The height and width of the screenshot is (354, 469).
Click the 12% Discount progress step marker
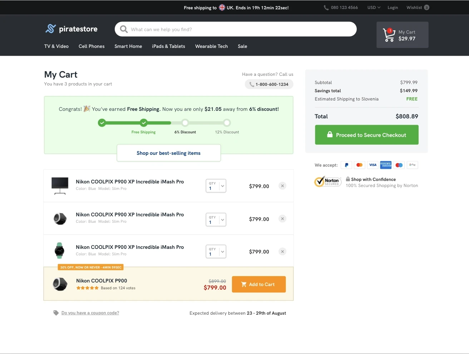[227, 123]
